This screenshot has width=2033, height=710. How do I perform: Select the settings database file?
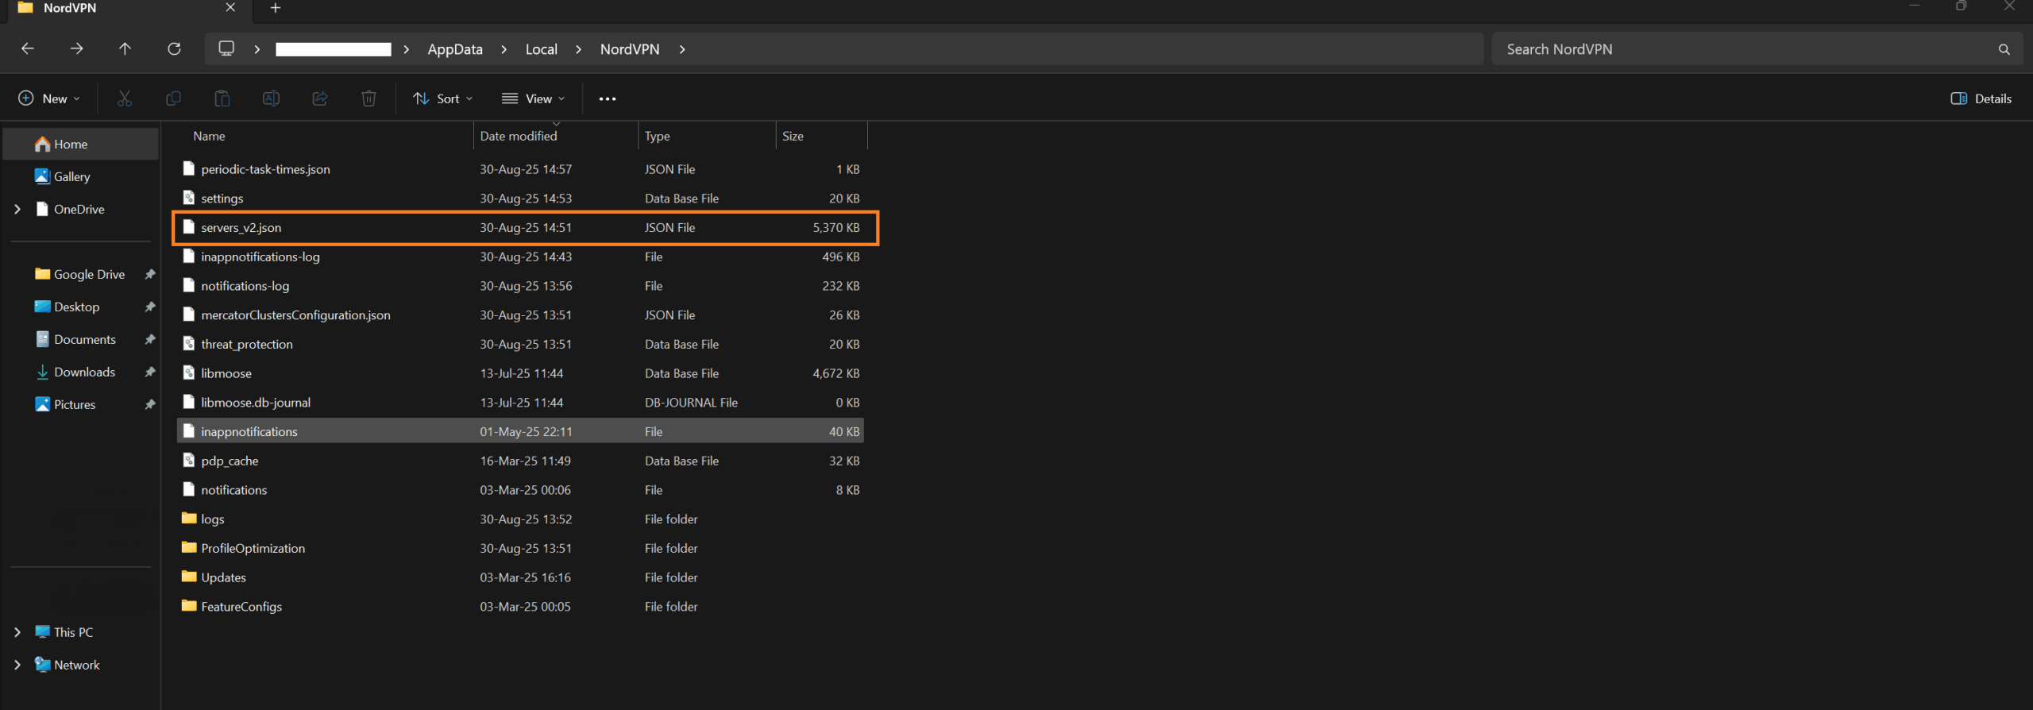click(x=520, y=199)
